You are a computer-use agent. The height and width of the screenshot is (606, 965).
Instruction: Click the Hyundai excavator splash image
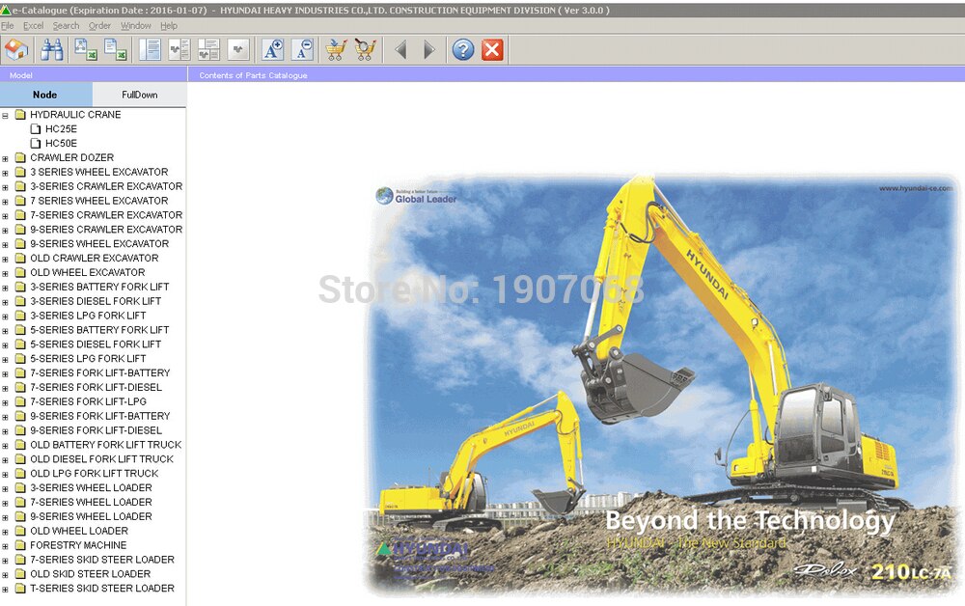pos(664,385)
